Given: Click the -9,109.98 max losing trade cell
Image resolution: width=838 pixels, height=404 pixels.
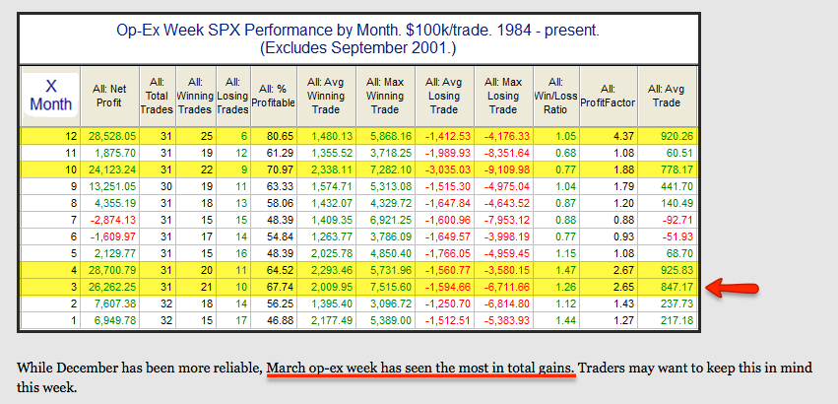Looking at the screenshot, I should [x=503, y=170].
